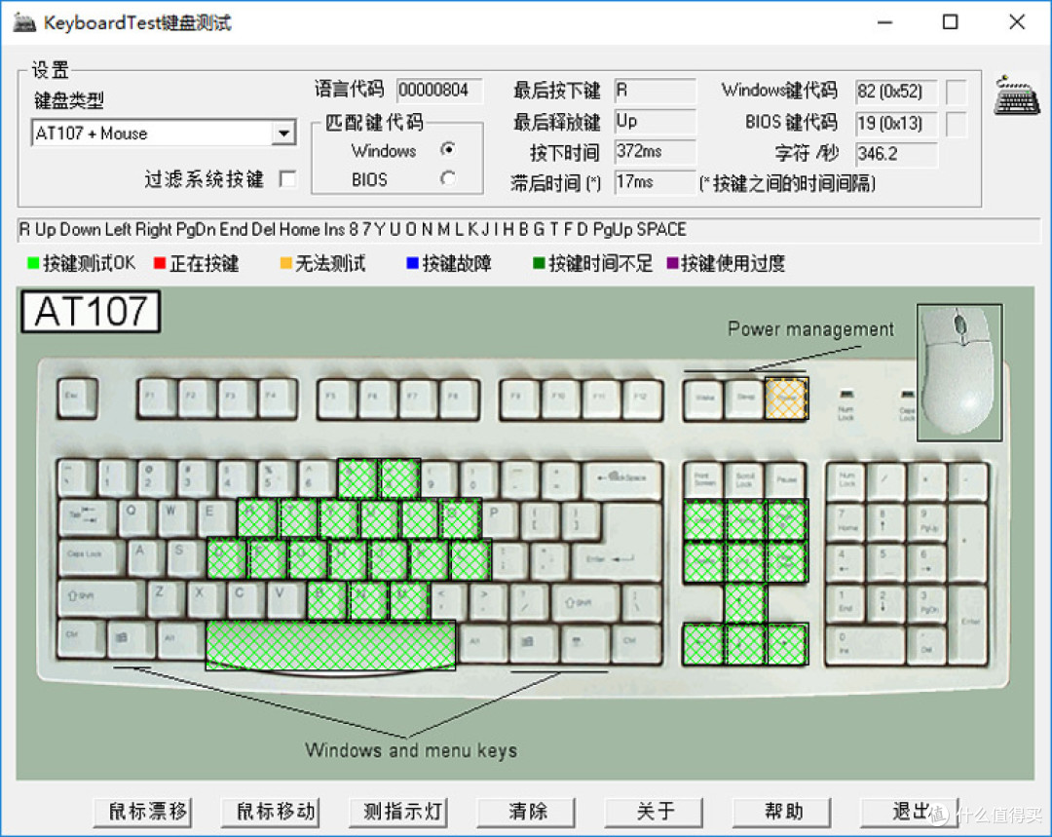This screenshot has width=1052, height=837.
Task: Click the green 按键测试OK legend swatch
Action: 33,263
